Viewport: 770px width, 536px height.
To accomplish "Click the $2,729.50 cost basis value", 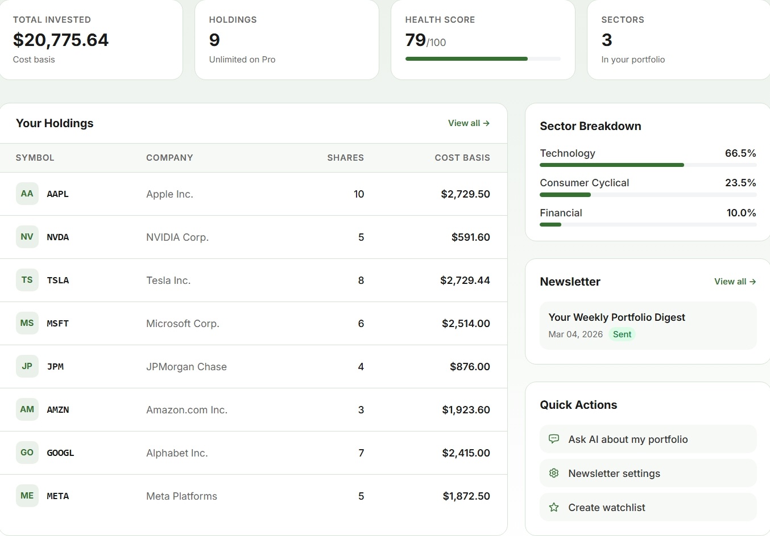I will click(x=465, y=194).
